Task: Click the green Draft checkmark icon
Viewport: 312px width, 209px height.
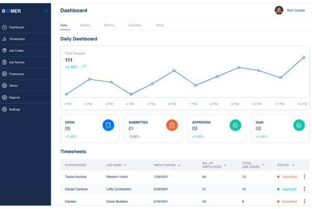Action: coord(298,125)
